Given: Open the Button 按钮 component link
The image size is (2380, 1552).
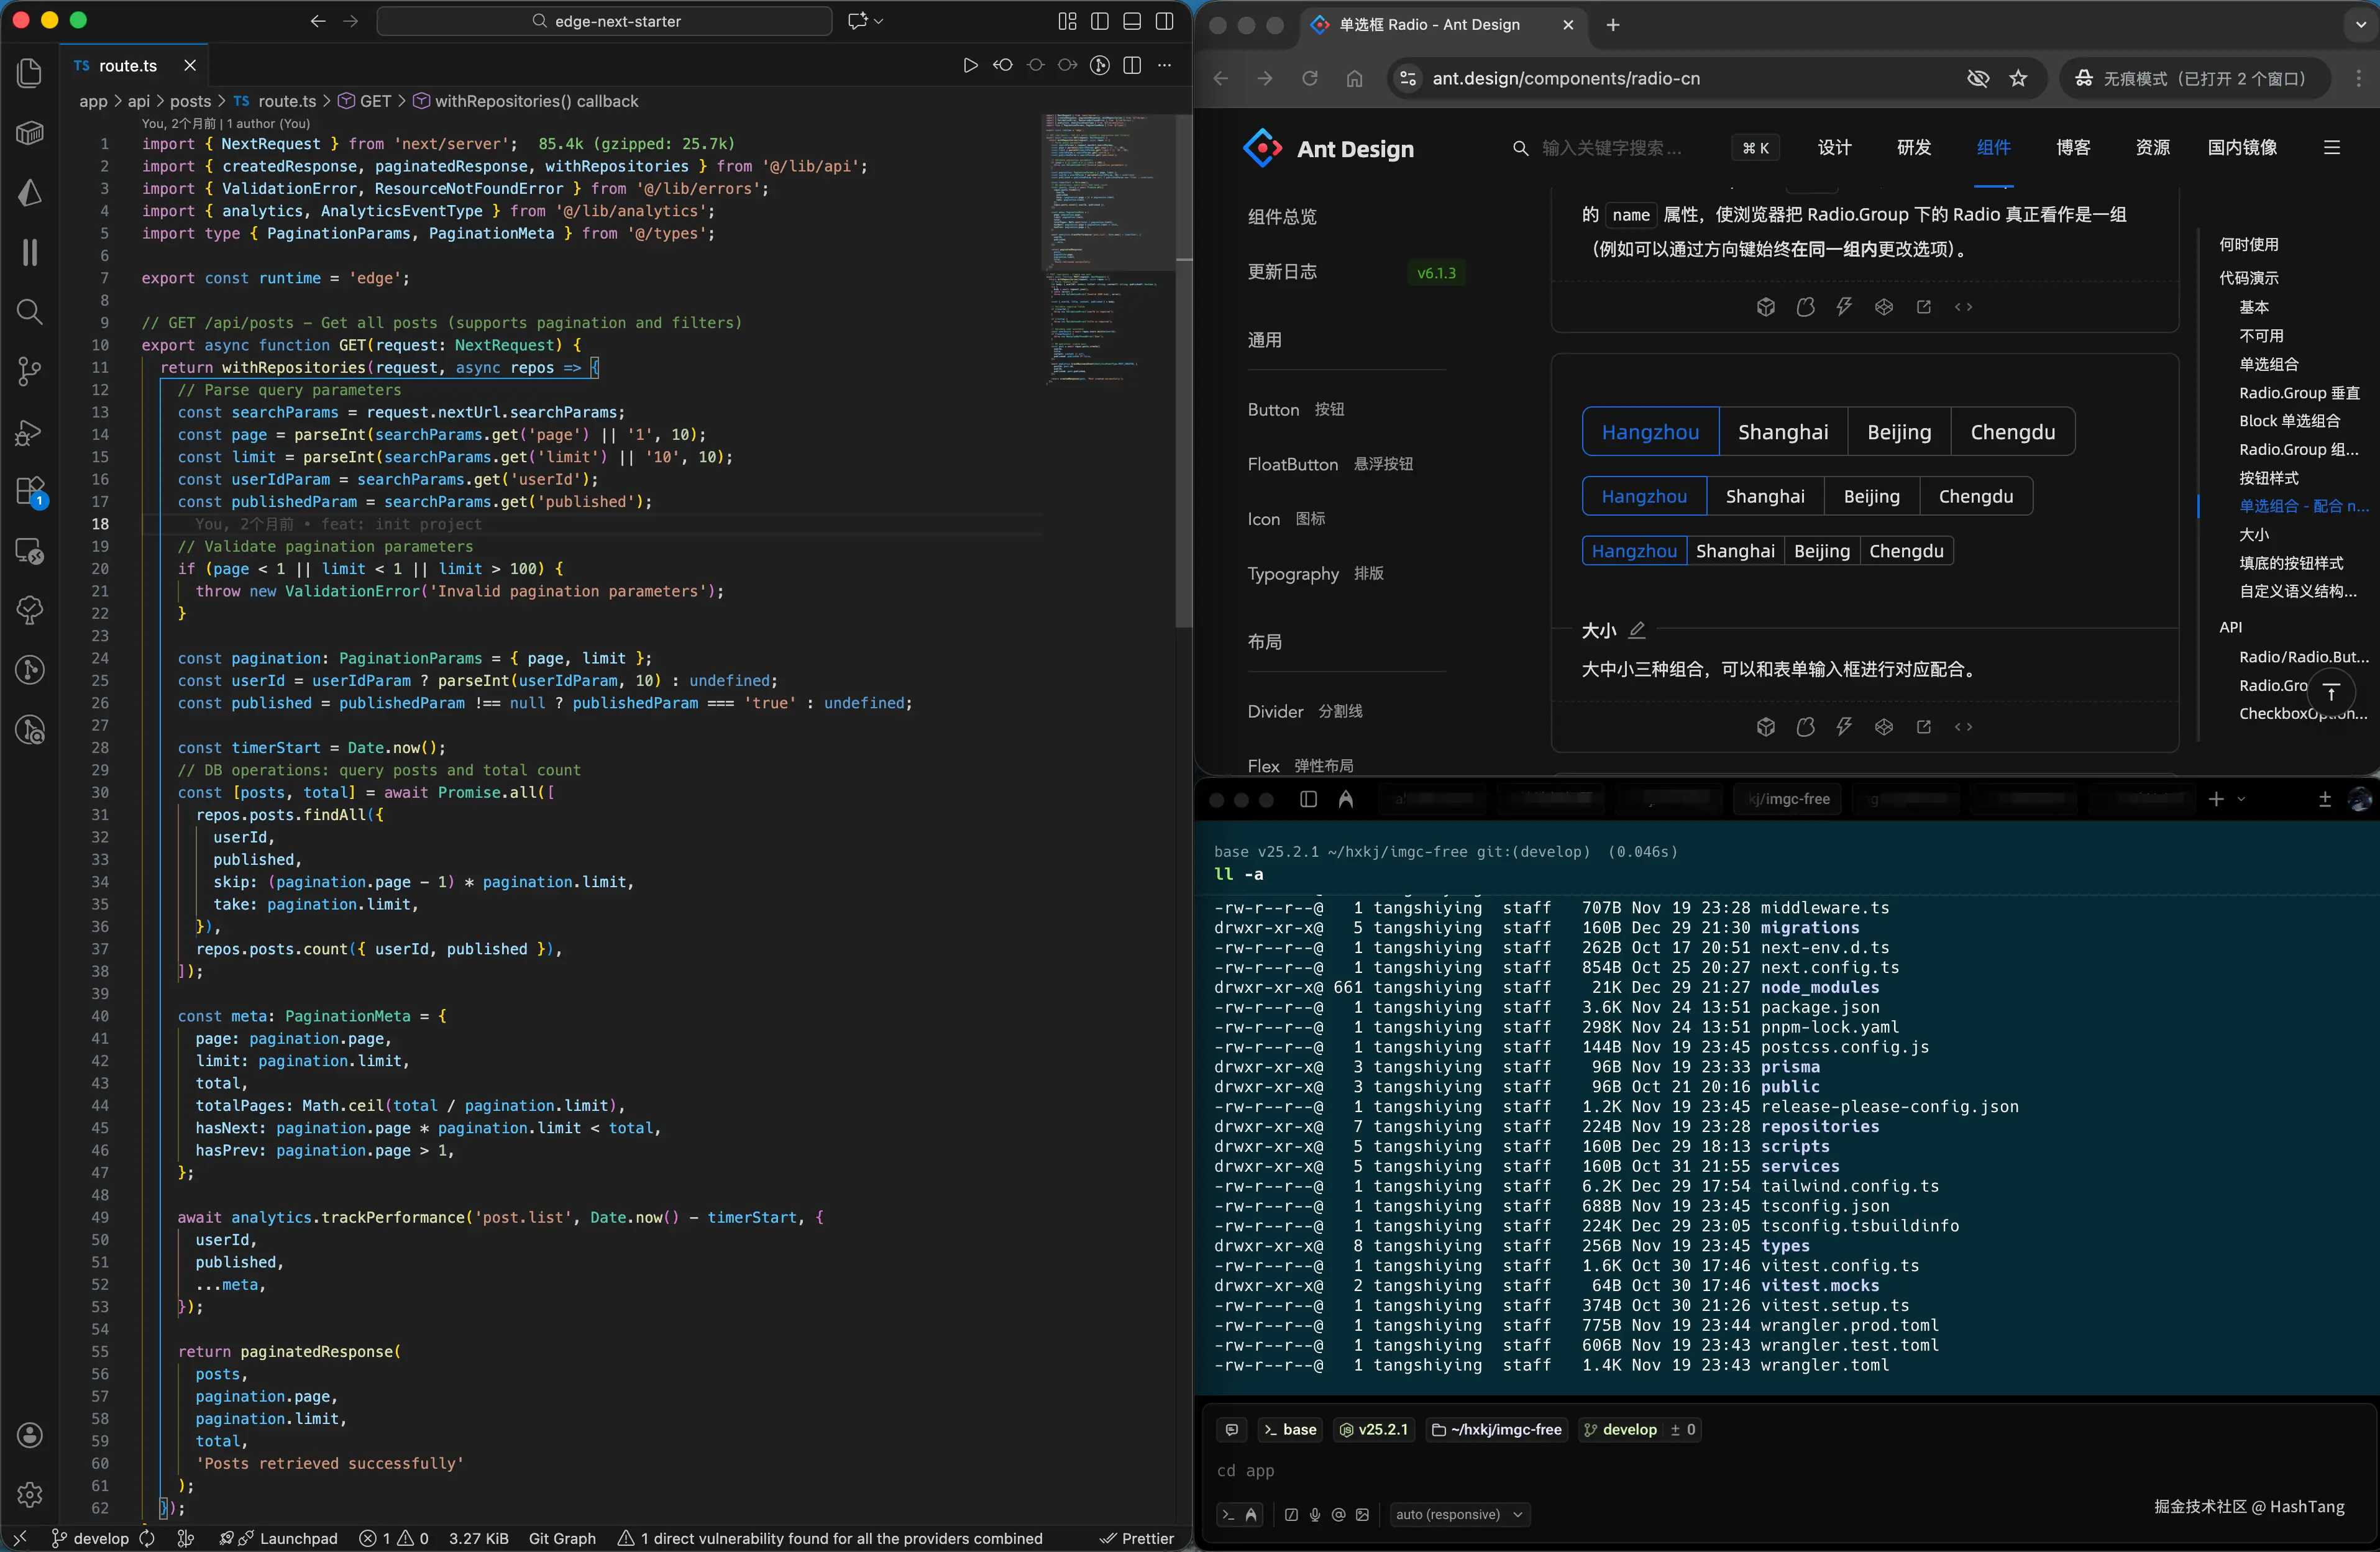Looking at the screenshot, I should [x=1295, y=410].
